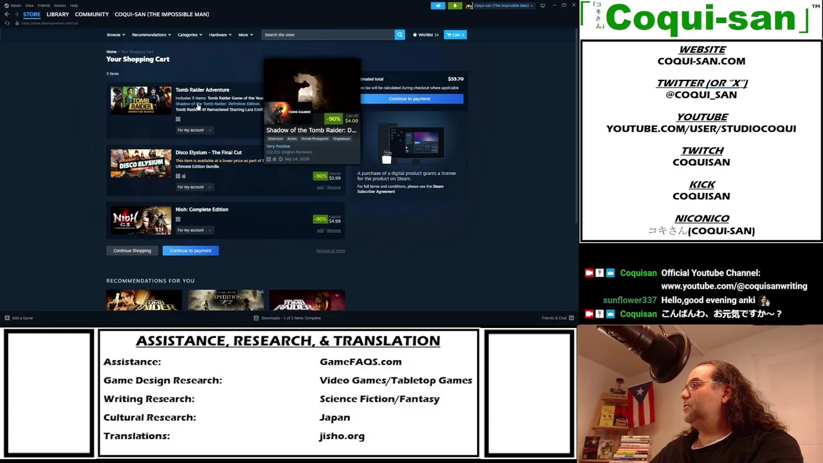This screenshot has height=463, width=823.
Task: Open Nioh 'For my account' dropdown
Action: coord(194,230)
